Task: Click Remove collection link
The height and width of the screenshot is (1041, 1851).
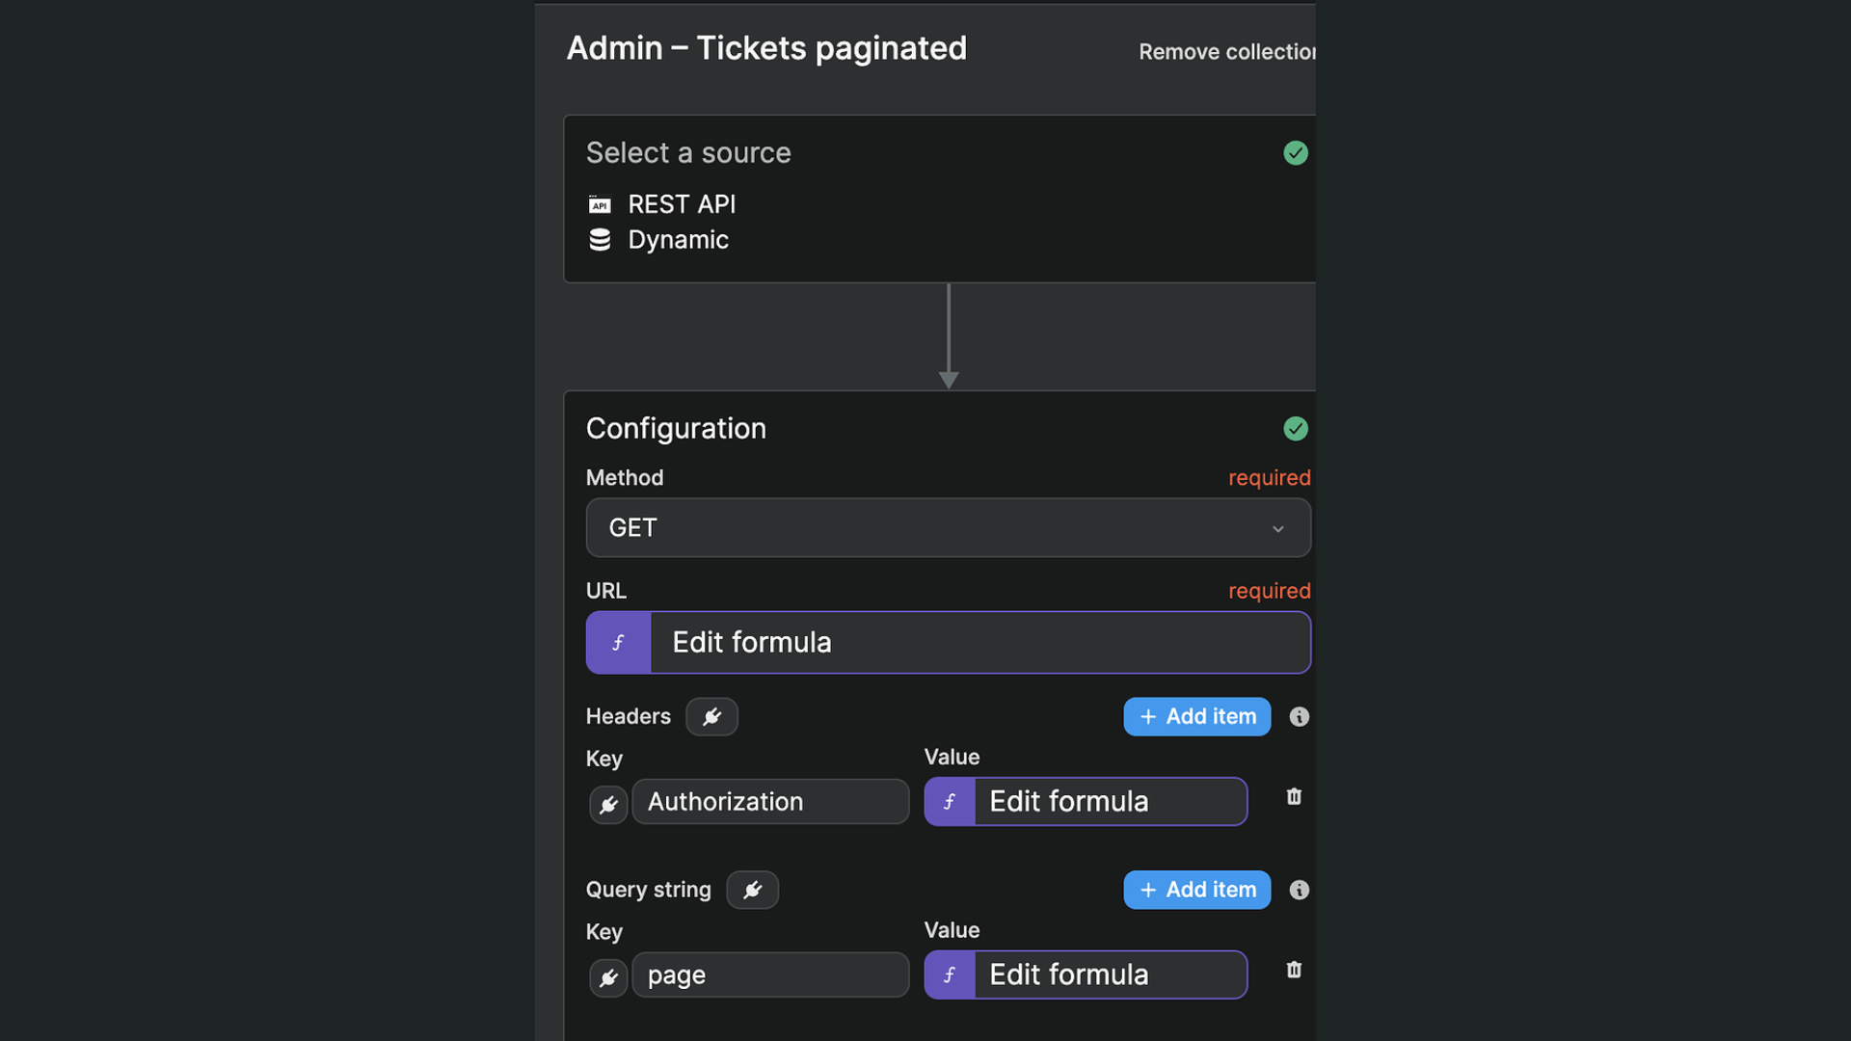Action: pos(1226,52)
